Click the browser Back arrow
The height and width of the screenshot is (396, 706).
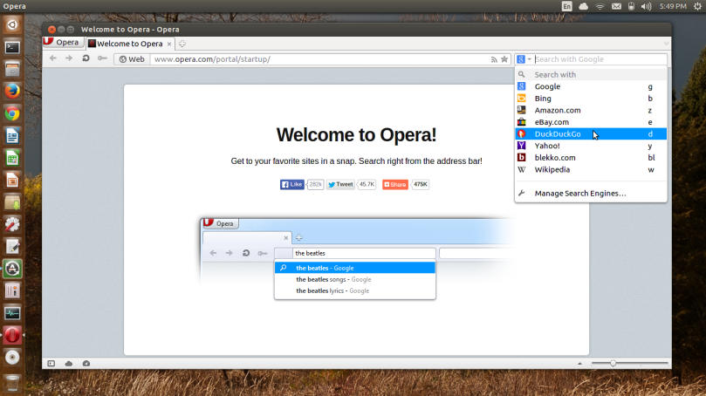tap(53, 58)
